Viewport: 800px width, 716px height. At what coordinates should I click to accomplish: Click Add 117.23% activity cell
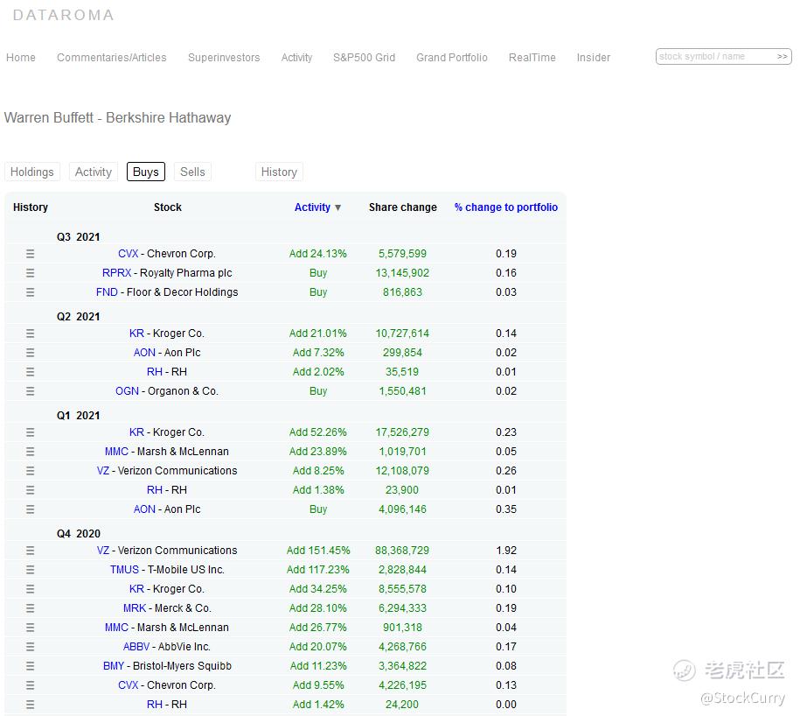coord(318,570)
